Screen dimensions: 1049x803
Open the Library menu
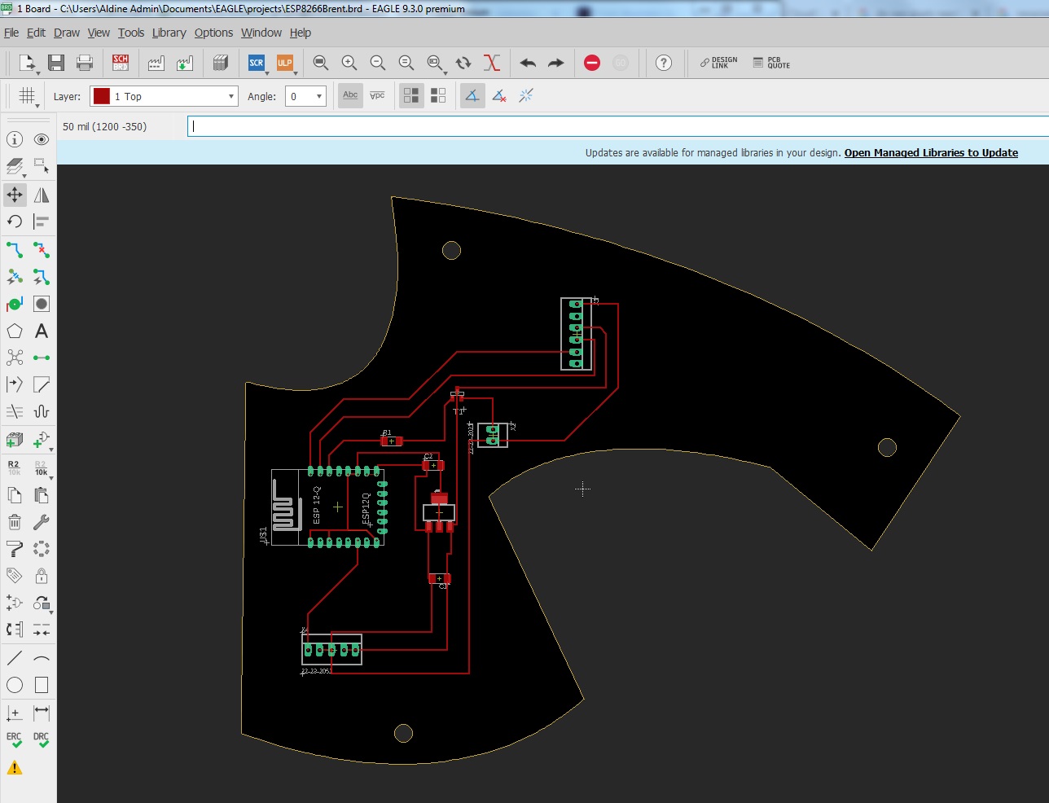tap(169, 33)
